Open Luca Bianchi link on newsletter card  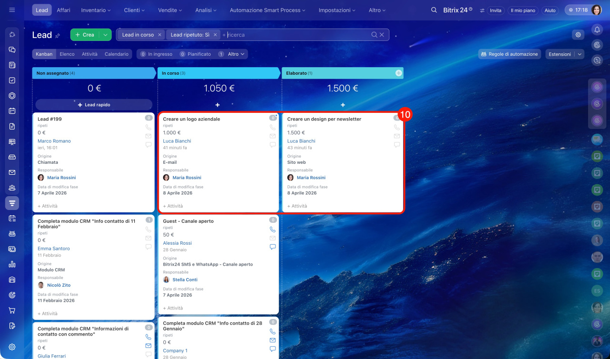click(x=301, y=141)
